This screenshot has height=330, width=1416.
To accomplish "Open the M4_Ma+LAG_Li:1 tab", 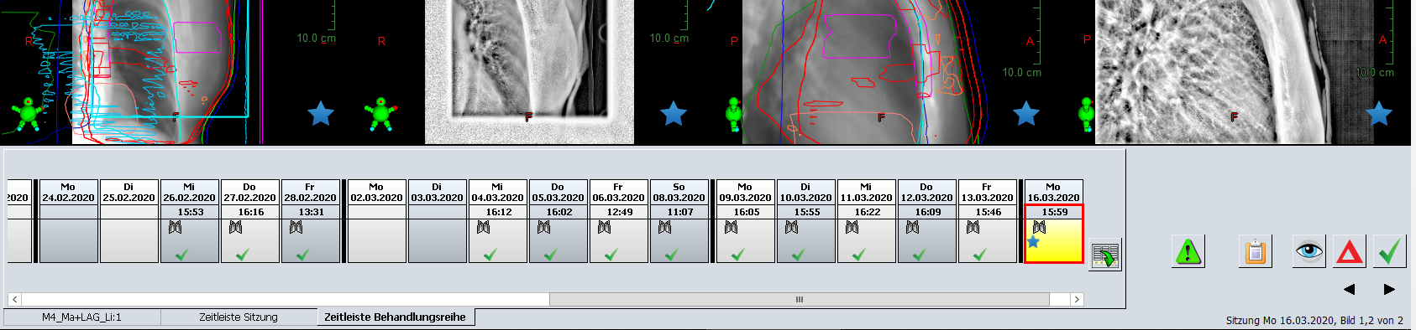I will pyautogui.click(x=81, y=317).
